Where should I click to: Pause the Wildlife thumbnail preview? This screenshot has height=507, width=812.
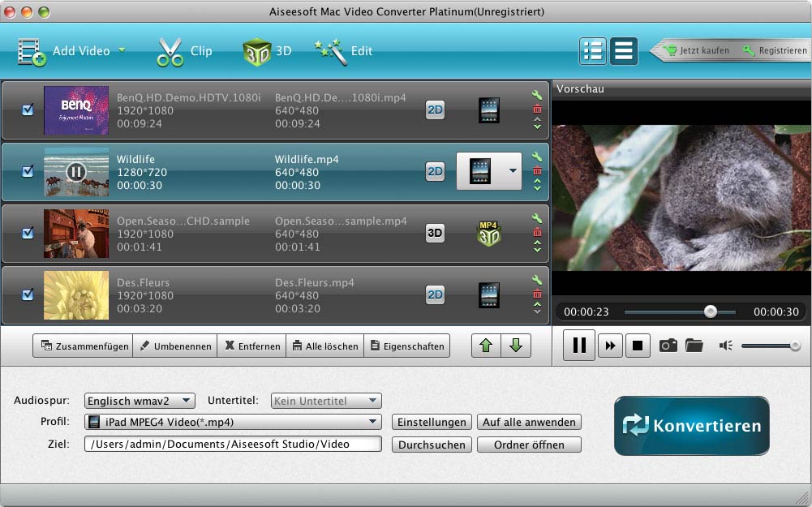[75, 172]
